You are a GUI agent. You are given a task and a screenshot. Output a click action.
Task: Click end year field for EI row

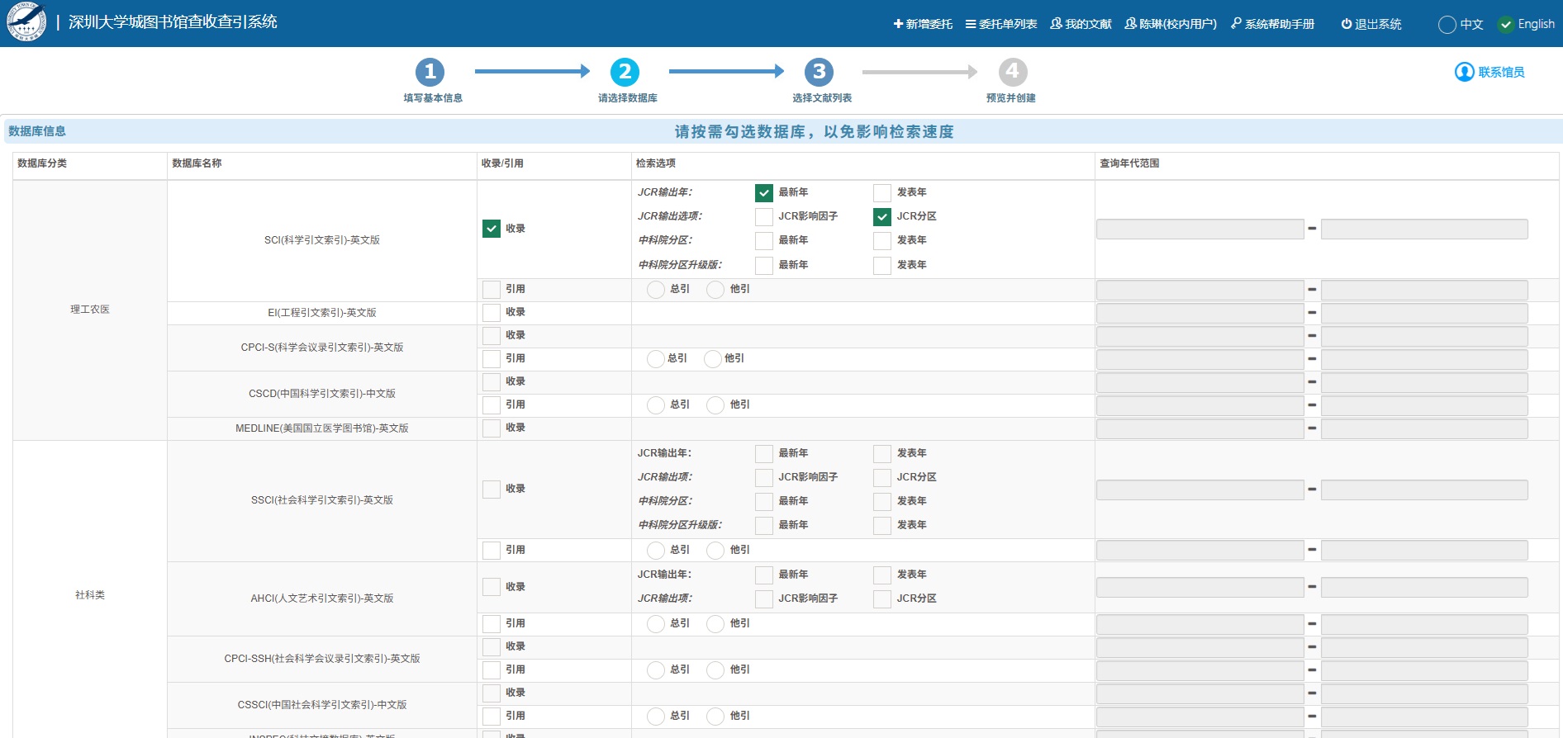(1423, 313)
